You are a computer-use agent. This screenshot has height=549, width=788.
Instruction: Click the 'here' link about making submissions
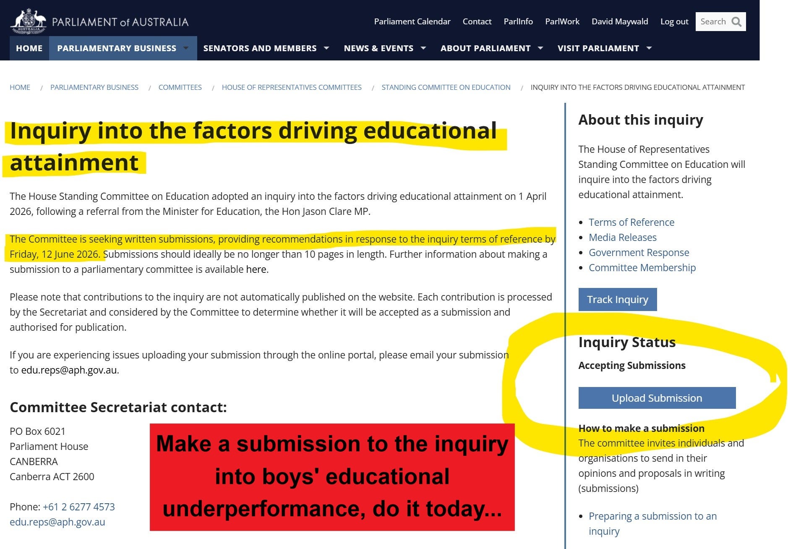[x=256, y=269]
